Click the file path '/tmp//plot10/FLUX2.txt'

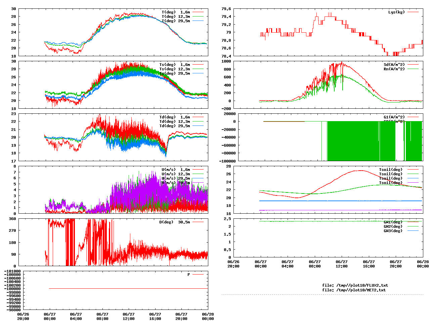click(362, 285)
